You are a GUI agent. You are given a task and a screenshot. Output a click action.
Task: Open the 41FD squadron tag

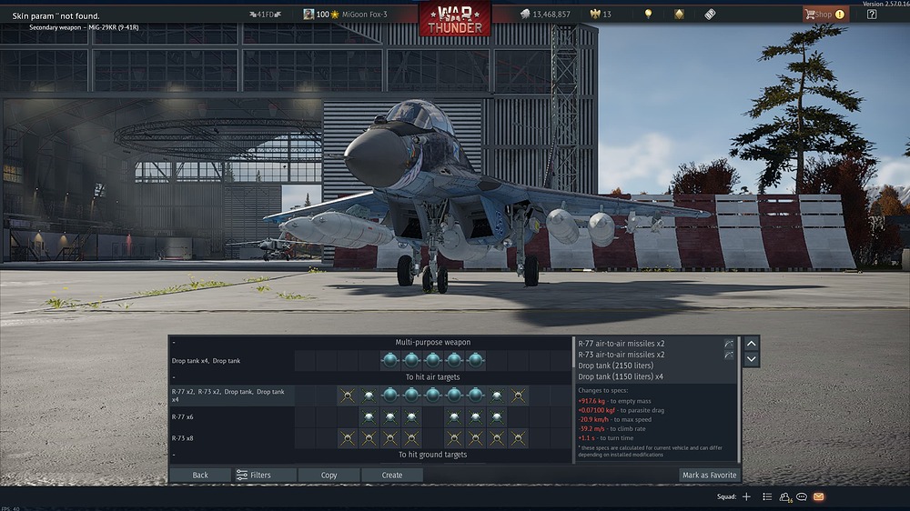(265, 15)
